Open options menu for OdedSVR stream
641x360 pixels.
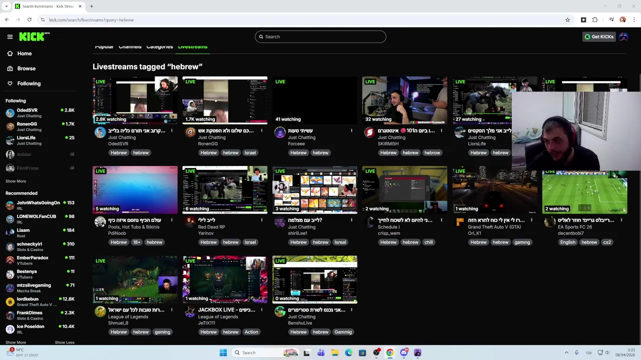point(172,130)
